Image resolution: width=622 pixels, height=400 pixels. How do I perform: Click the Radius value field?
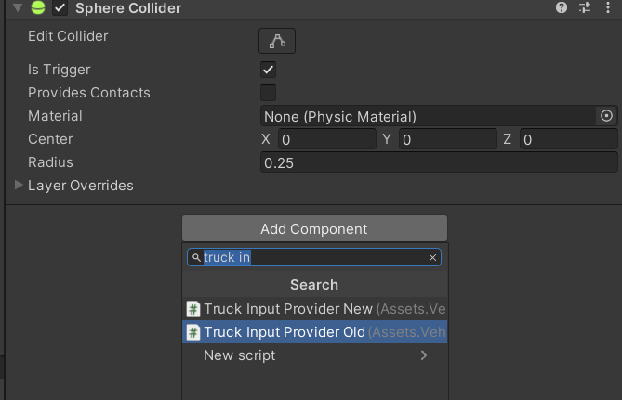[x=439, y=162]
